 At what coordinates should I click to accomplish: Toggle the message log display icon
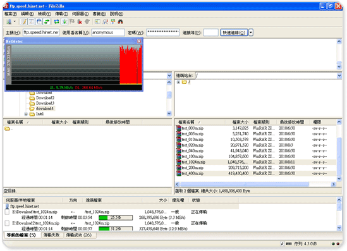[24, 21]
